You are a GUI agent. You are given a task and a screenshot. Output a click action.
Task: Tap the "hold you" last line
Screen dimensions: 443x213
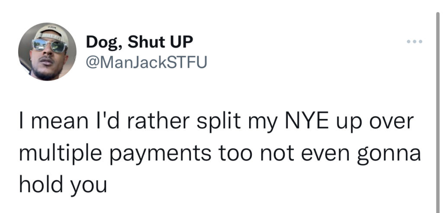(62, 184)
